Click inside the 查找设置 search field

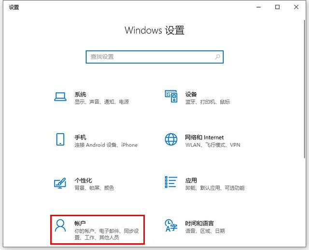click(154, 57)
